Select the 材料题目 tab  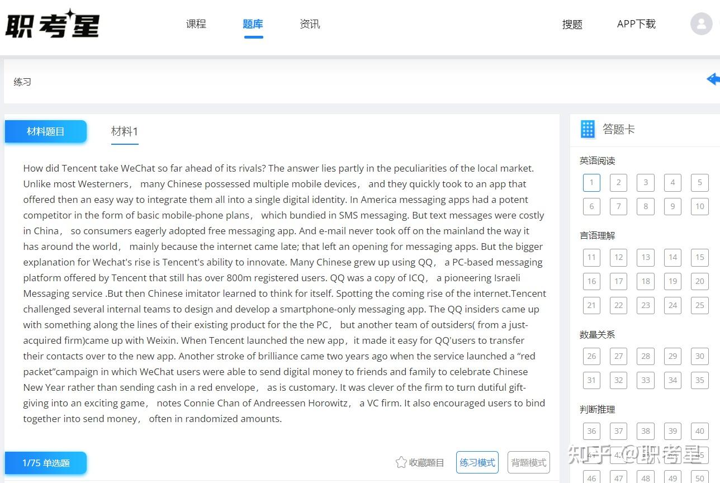(x=46, y=131)
